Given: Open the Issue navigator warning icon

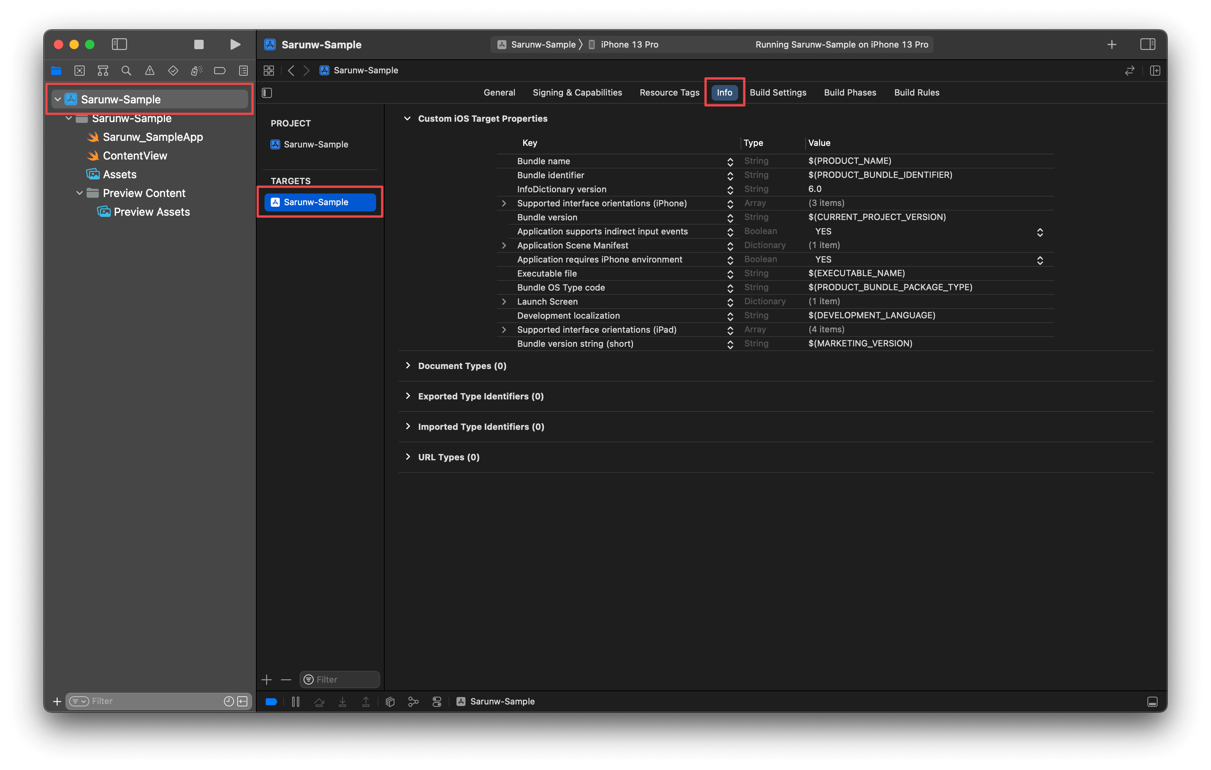Looking at the screenshot, I should [149, 71].
